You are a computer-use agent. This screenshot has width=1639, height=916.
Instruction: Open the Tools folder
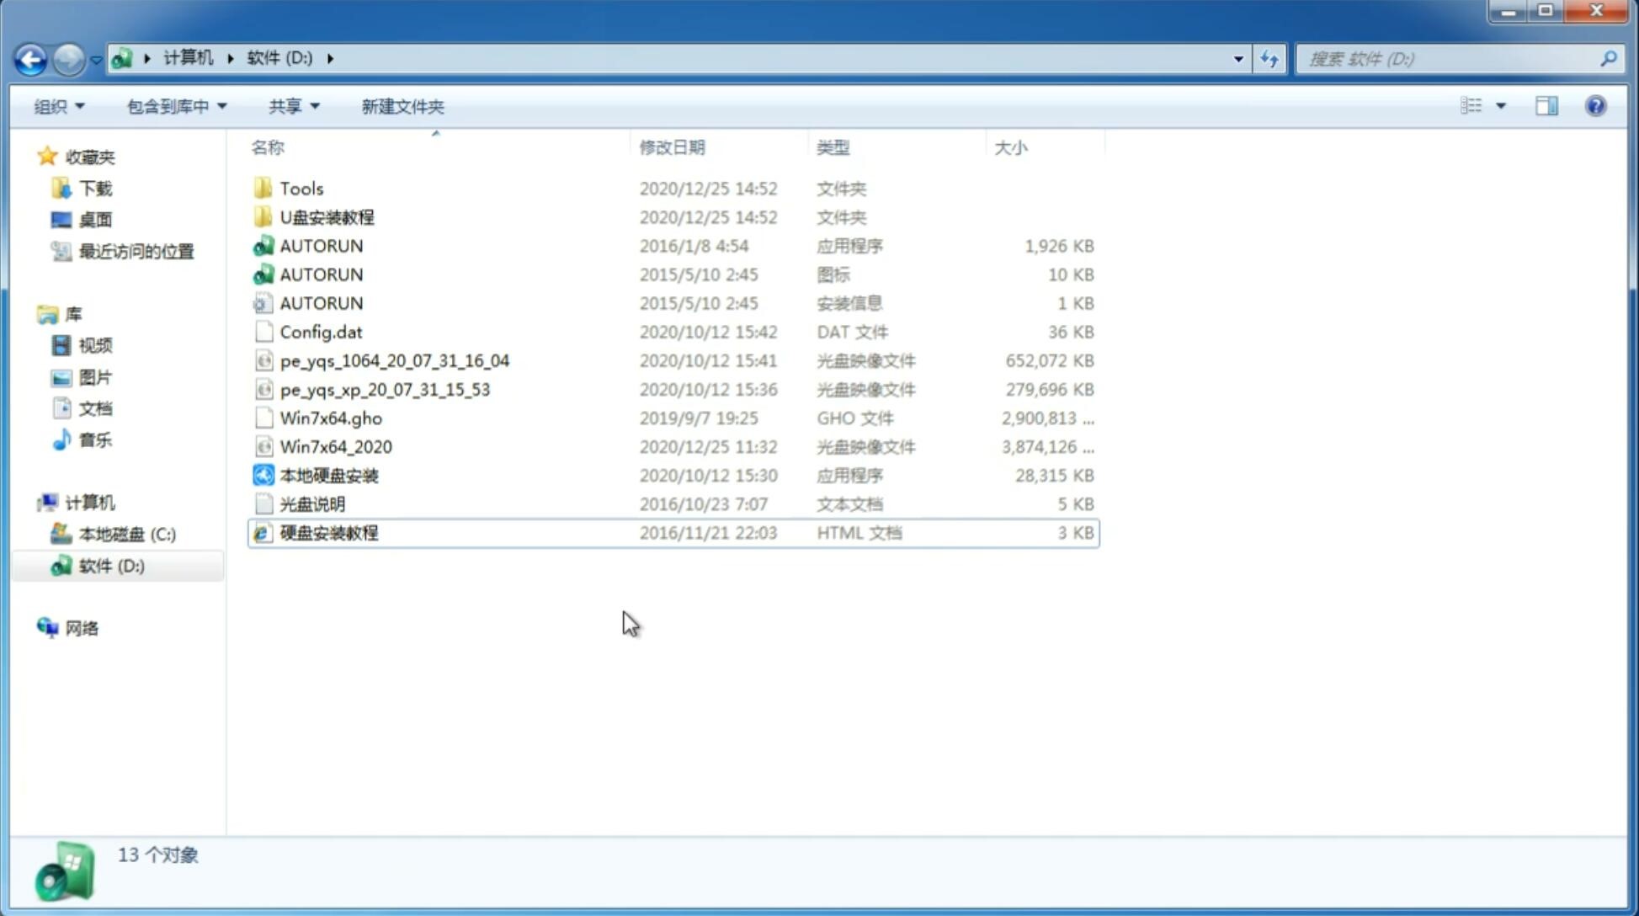(x=301, y=188)
